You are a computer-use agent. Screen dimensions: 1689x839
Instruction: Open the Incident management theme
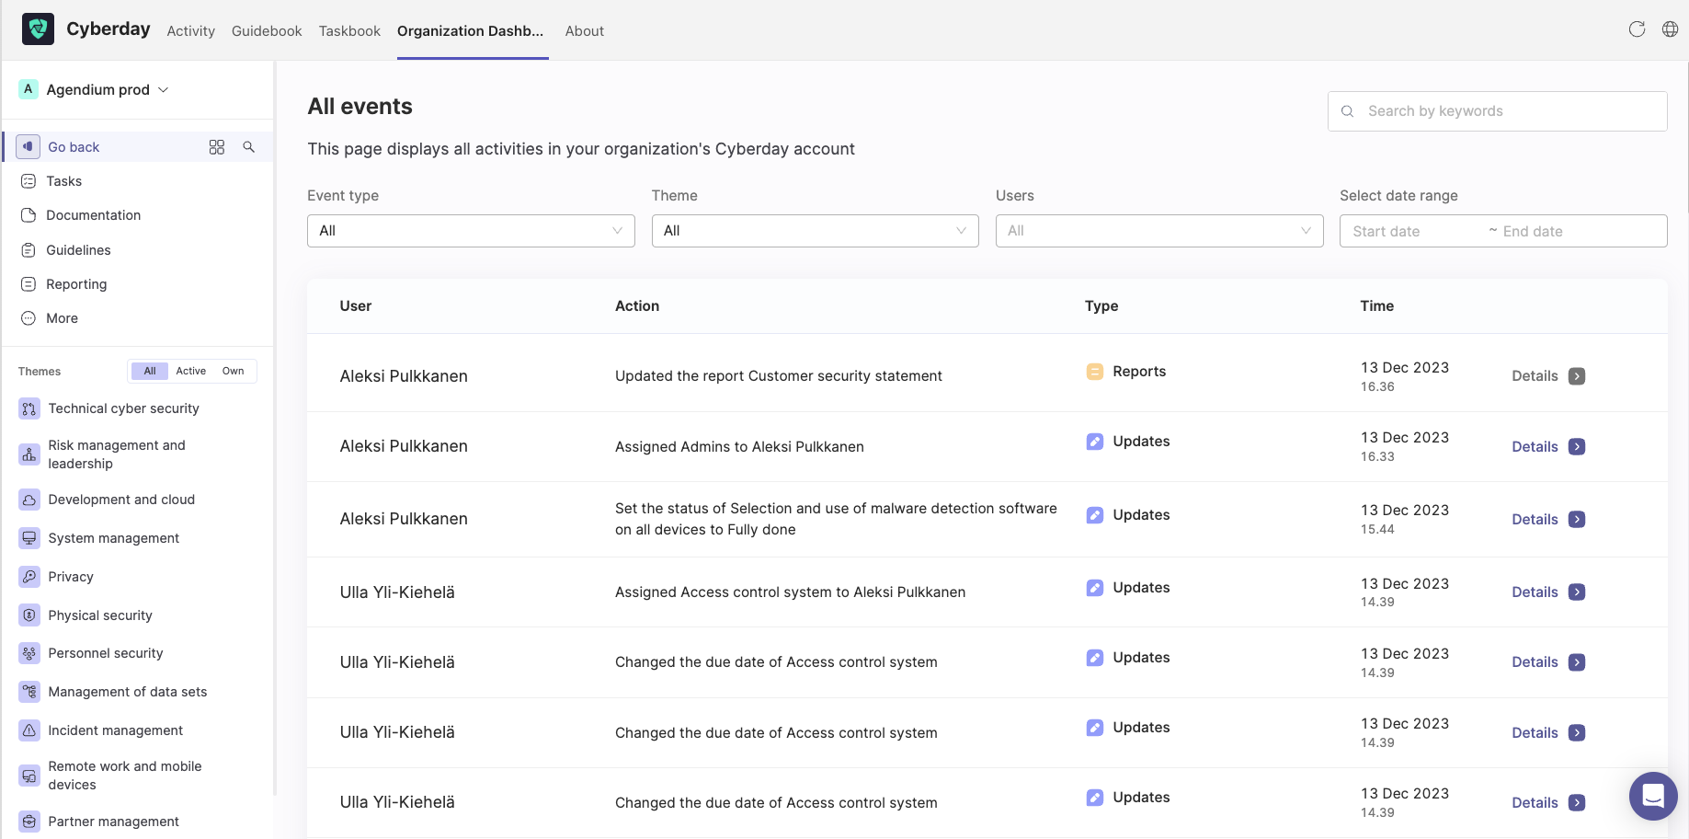[x=116, y=730]
